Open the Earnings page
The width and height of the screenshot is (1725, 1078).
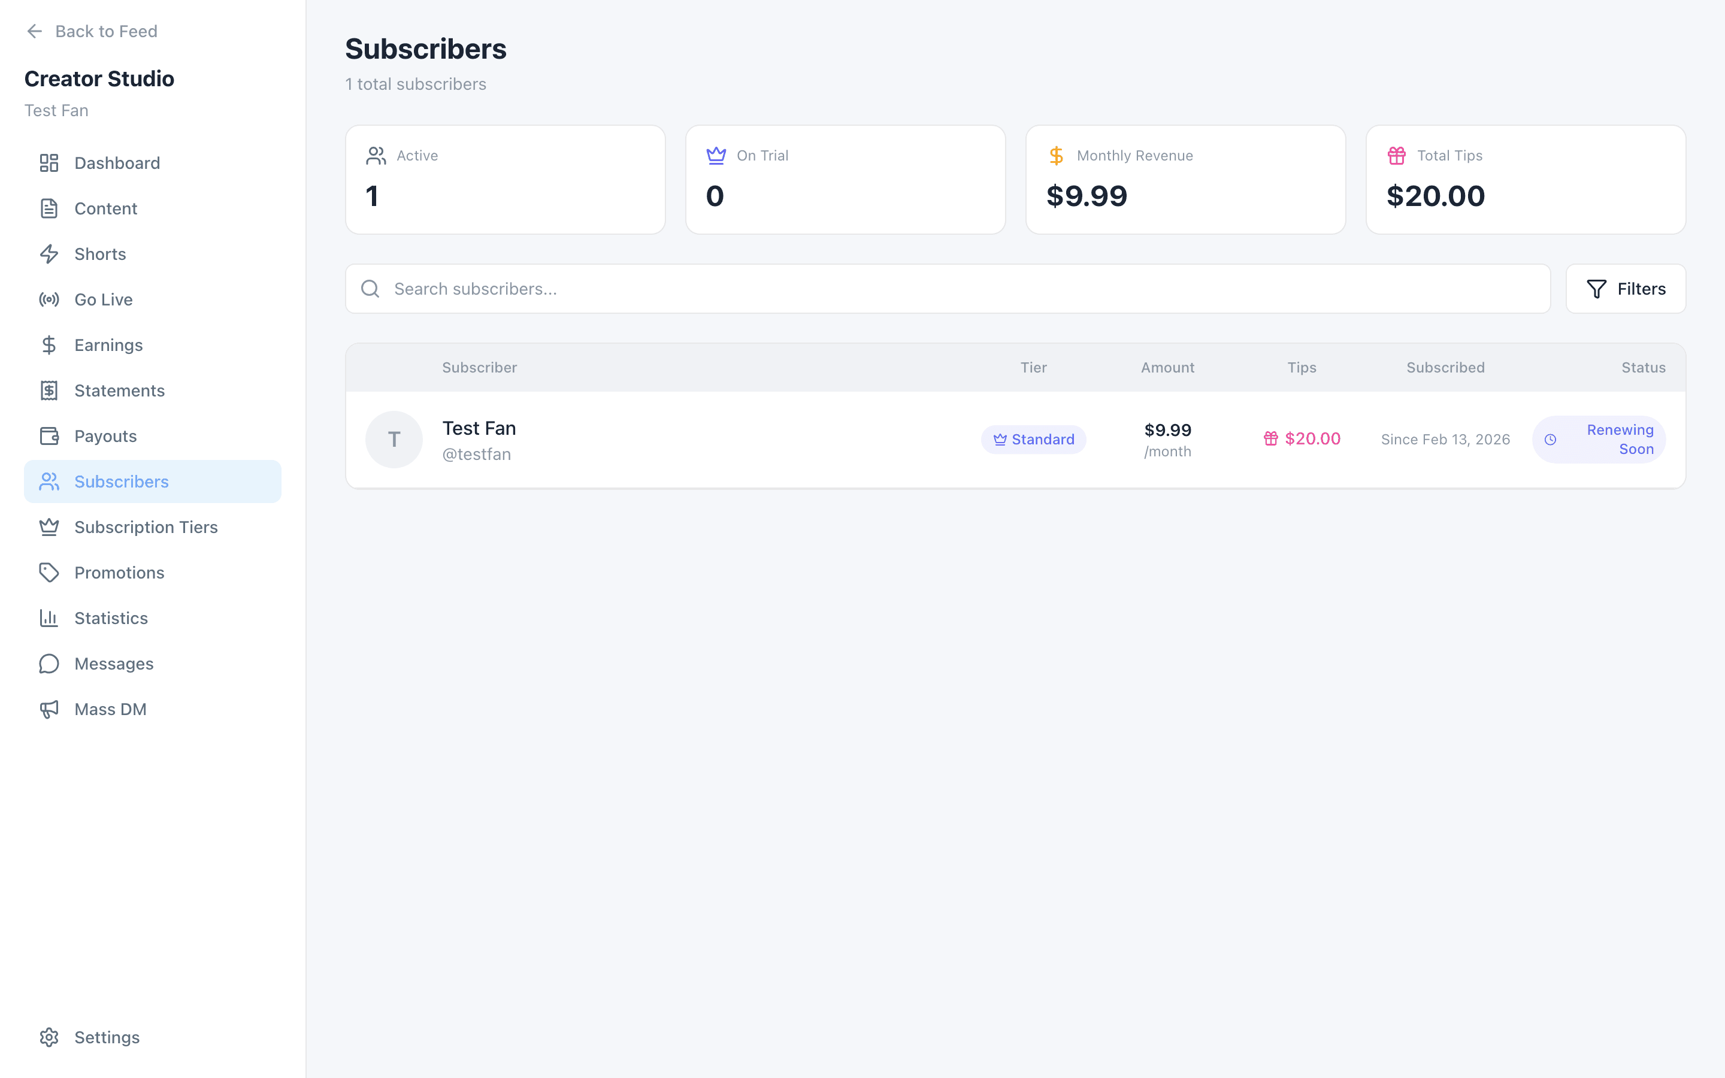(x=153, y=346)
